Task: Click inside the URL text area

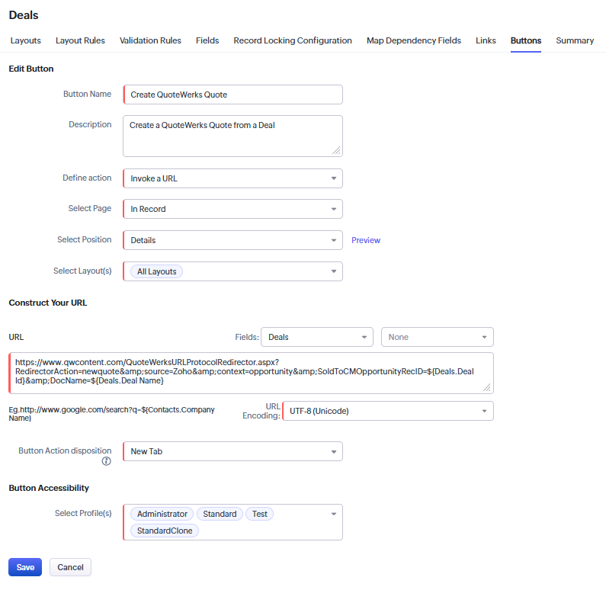Action: tap(252, 374)
